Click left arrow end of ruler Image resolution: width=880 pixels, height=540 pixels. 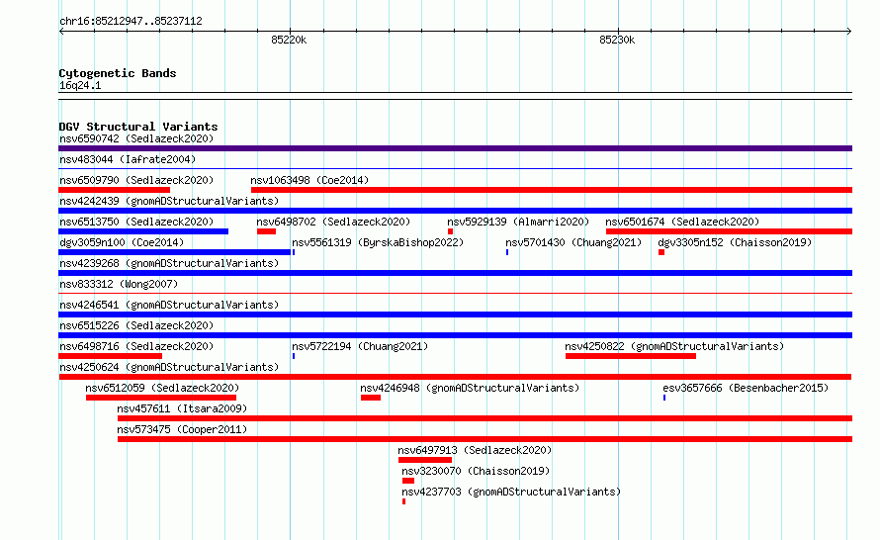point(61,32)
